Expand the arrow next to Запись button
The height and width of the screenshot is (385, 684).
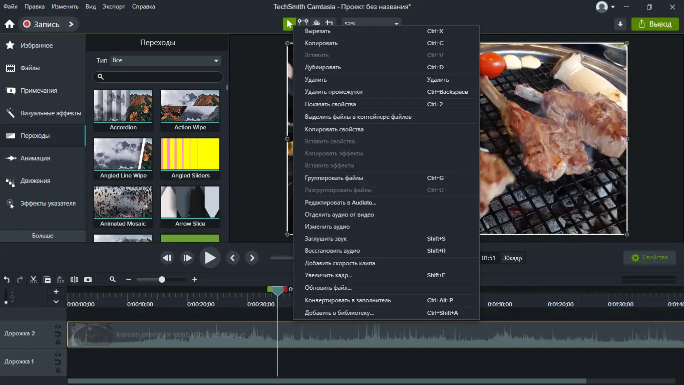point(71,24)
